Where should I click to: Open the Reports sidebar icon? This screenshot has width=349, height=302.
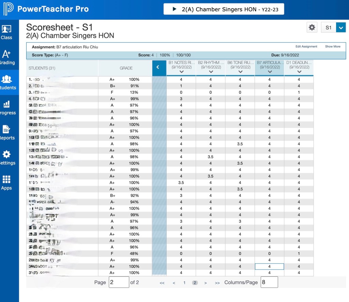coord(6,133)
